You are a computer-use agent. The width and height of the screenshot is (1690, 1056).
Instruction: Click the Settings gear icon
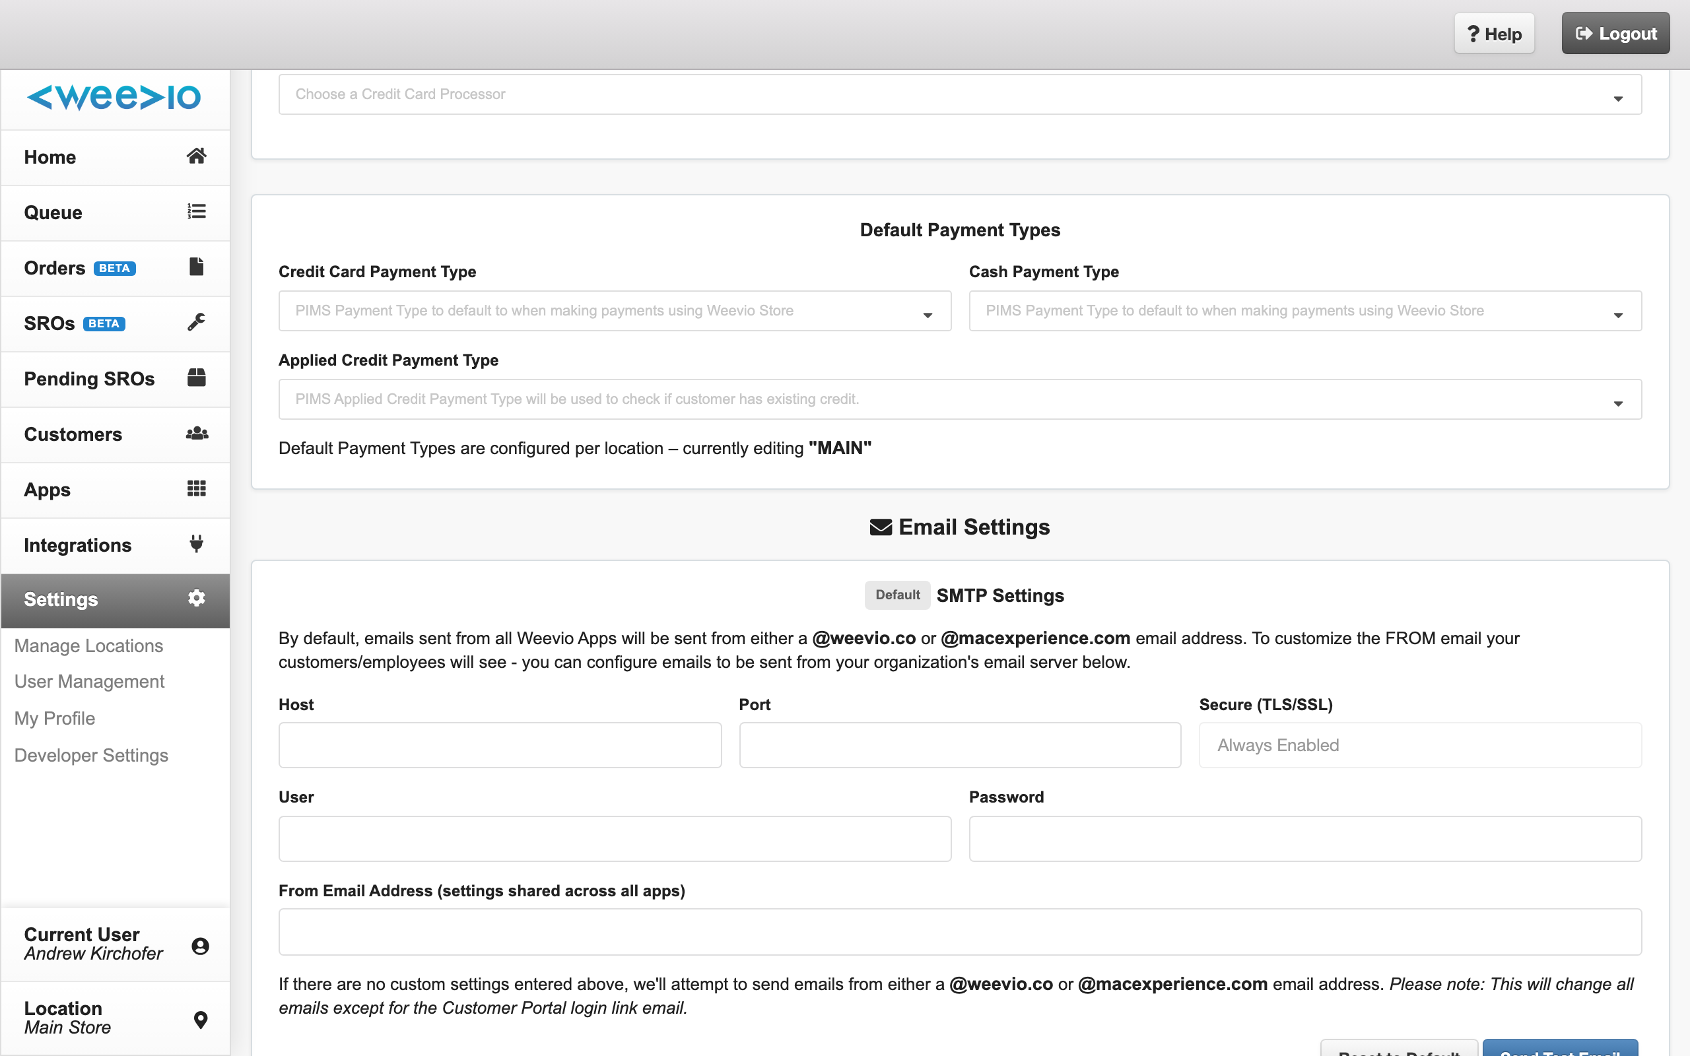196,598
